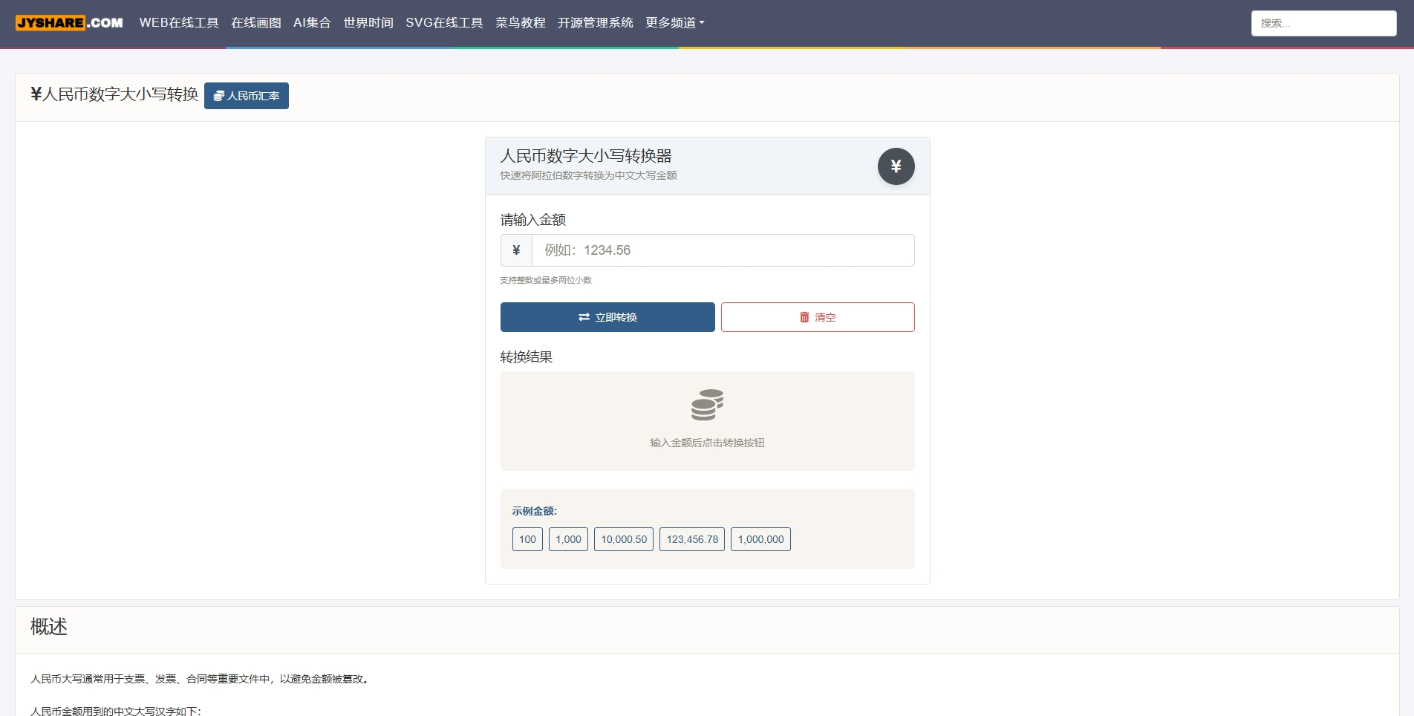Click the round yen icon in converter header
The height and width of the screenshot is (716, 1414).
(x=896, y=166)
